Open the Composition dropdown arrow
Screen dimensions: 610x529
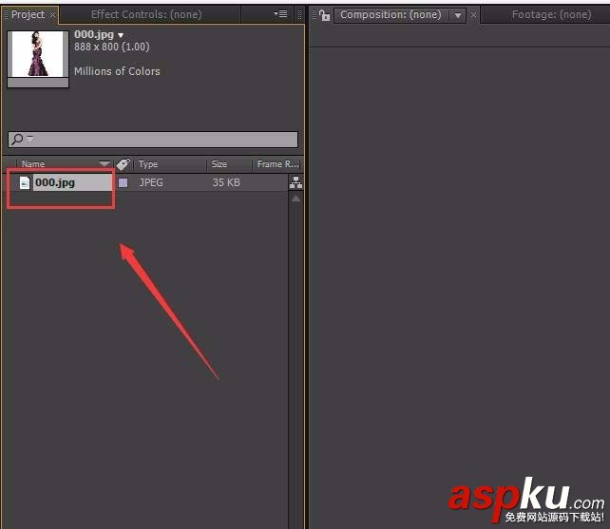pyautogui.click(x=458, y=15)
